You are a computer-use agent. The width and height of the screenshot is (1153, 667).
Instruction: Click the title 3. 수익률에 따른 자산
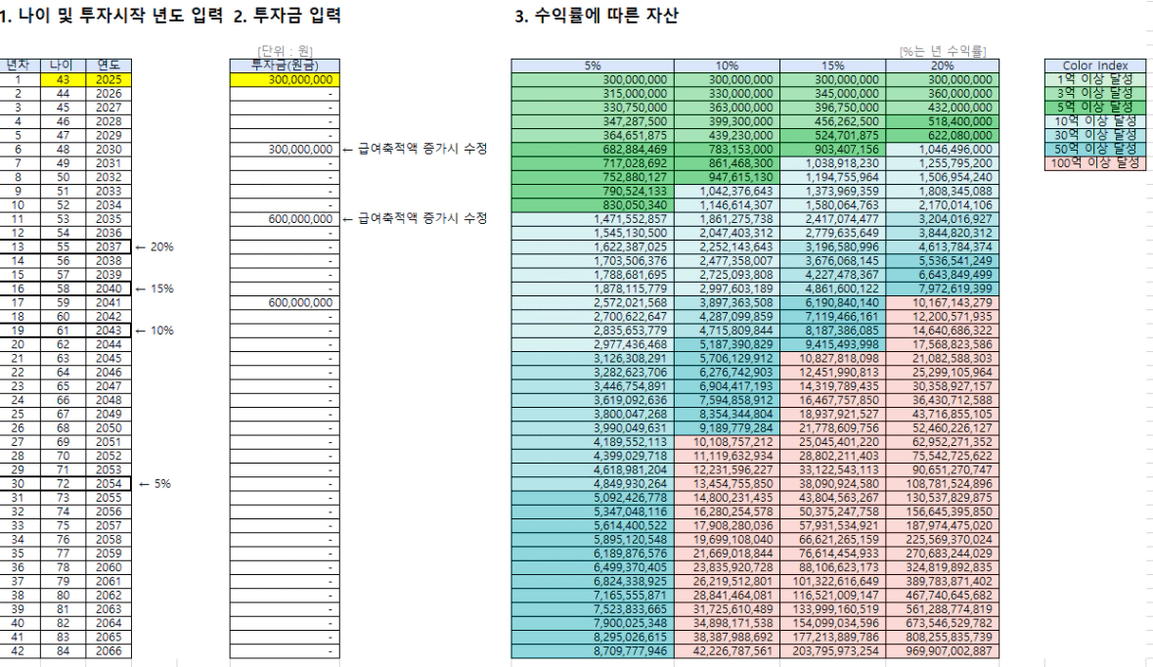click(597, 16)
